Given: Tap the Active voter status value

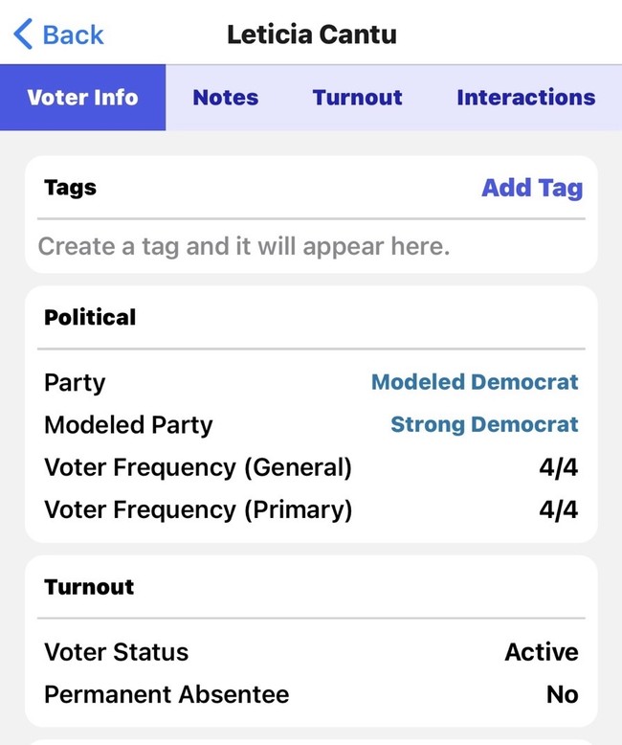Looking at the screenshot, I should 542,652.
